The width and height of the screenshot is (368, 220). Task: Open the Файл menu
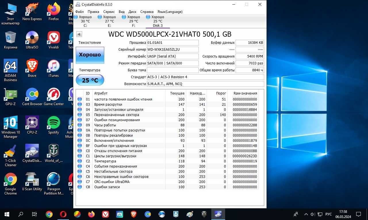point(80,12)
